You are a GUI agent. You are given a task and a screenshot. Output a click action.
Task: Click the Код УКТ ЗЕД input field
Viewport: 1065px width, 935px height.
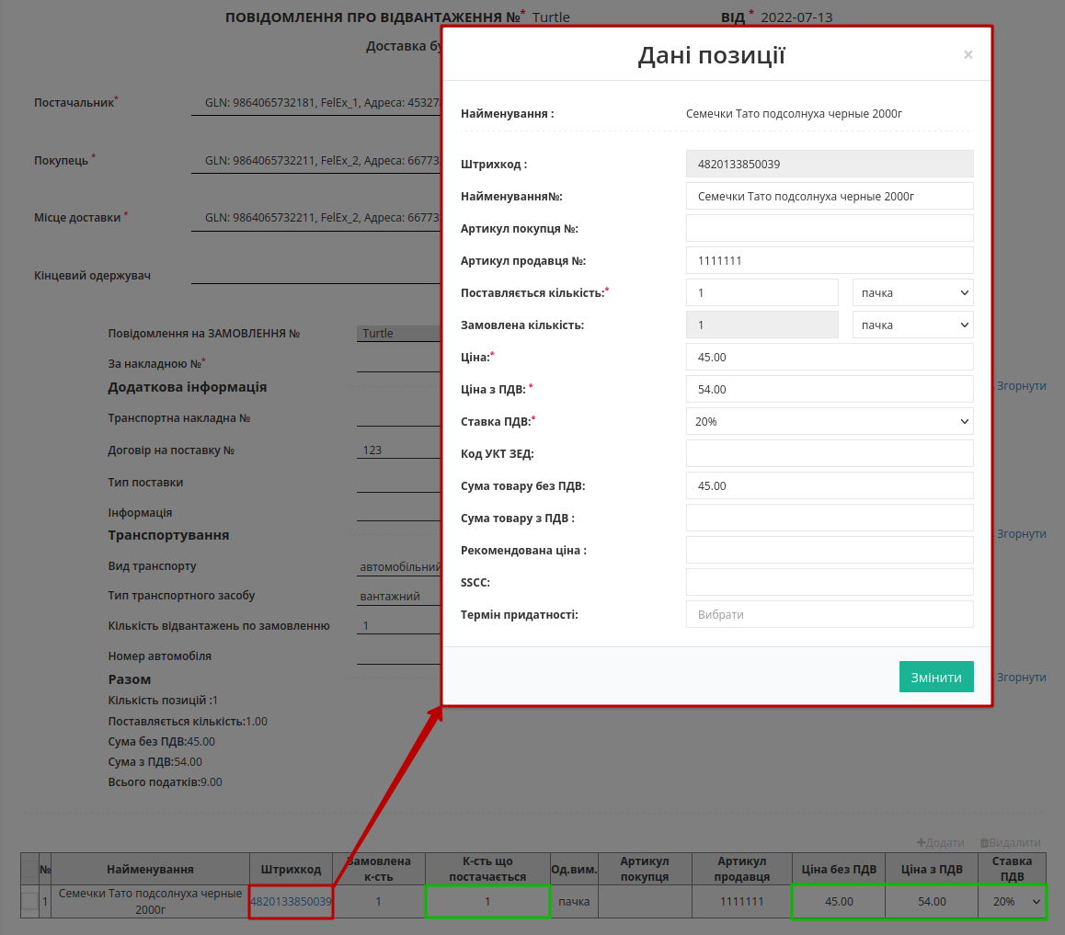tap(830, 453)
